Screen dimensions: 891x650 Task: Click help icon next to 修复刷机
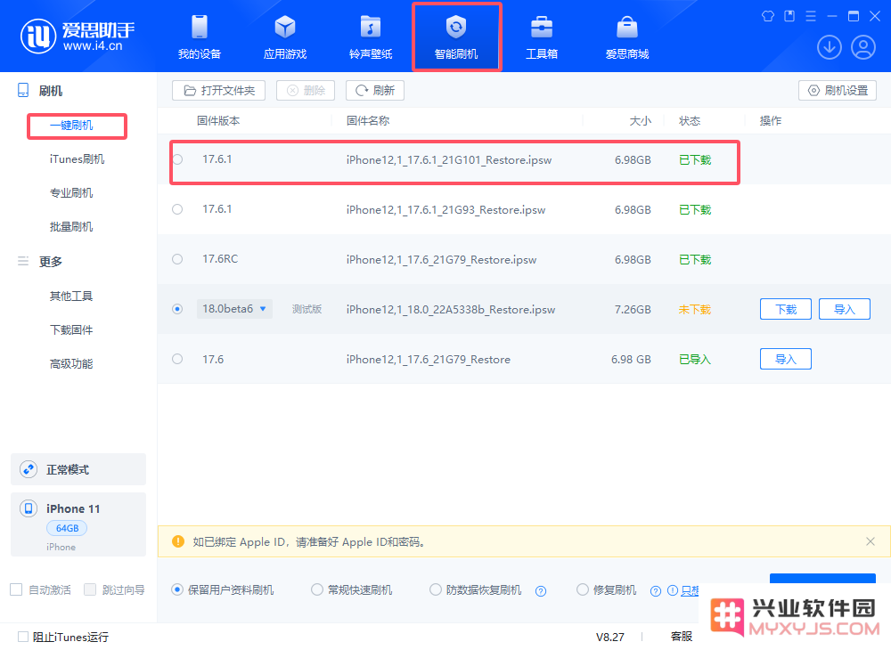(x=656, y=591)
